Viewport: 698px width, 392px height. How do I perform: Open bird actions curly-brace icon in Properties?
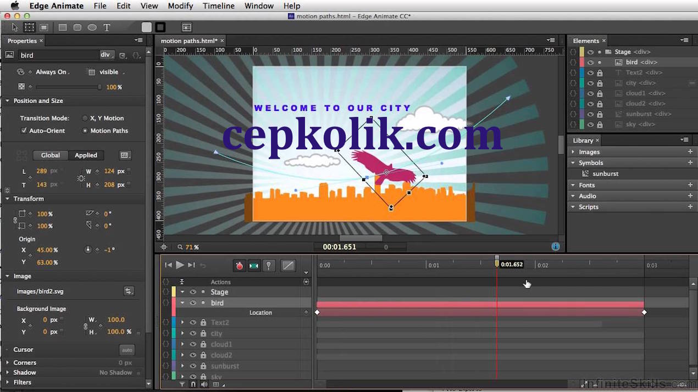[136, 55]
